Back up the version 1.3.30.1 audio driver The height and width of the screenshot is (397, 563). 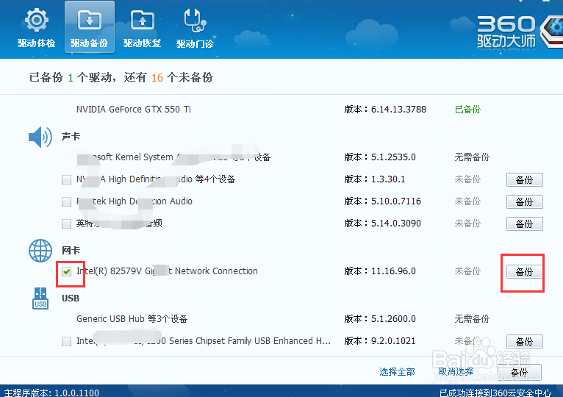click(x=524, y=179)
